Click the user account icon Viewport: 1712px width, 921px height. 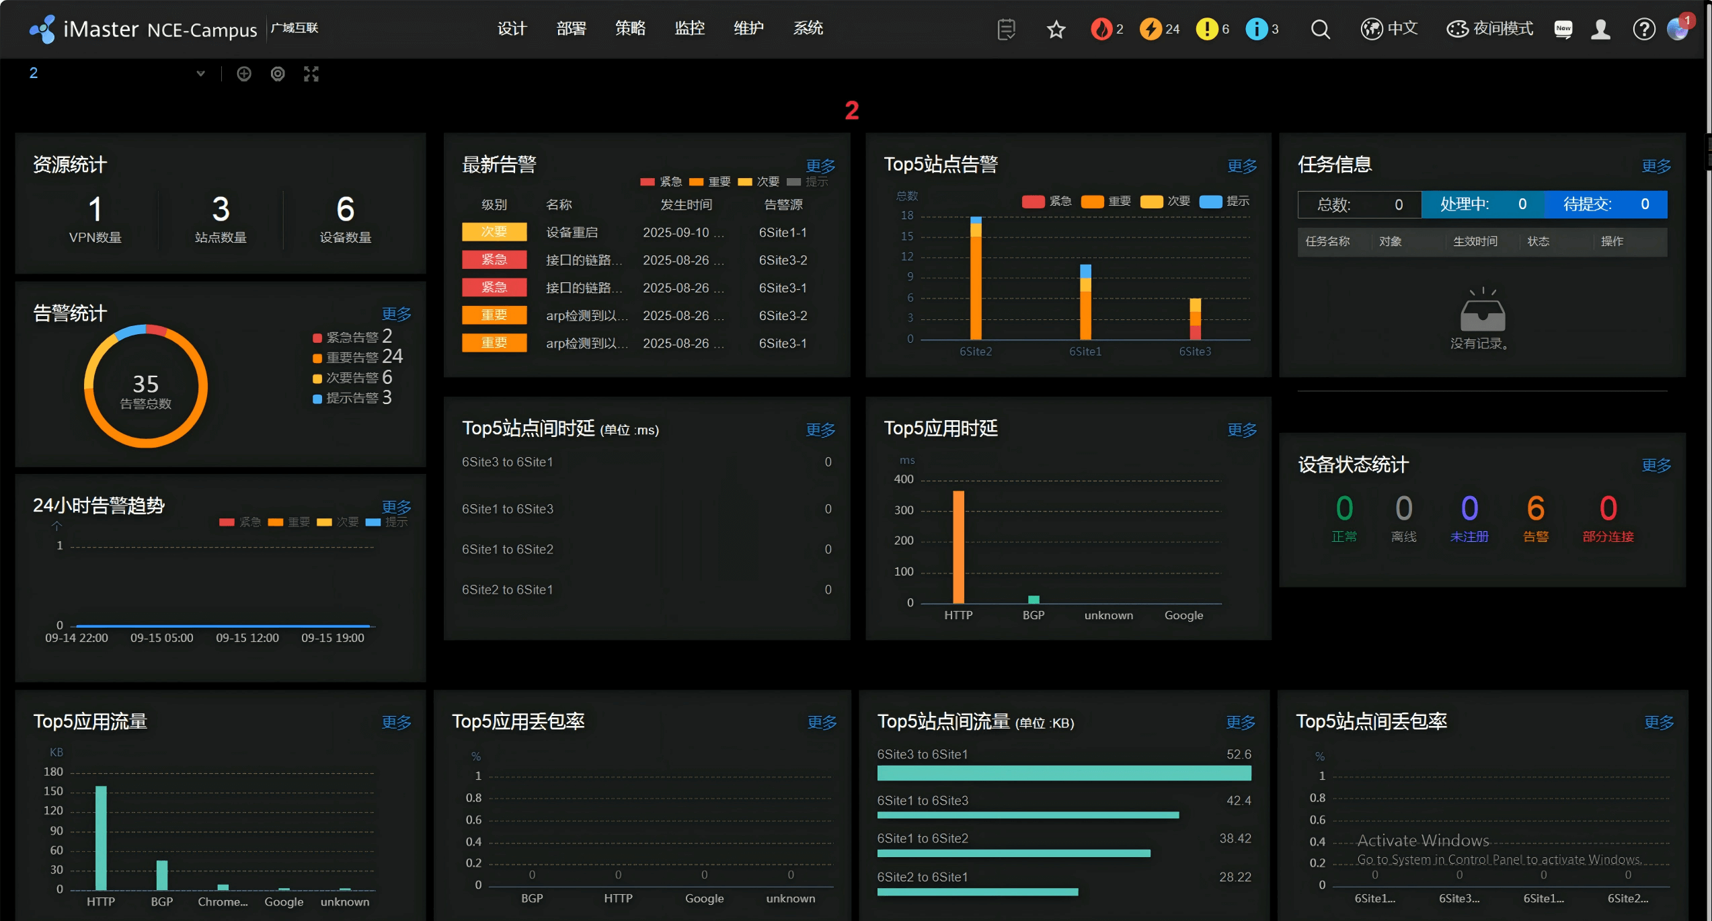tap(1600, 30)
